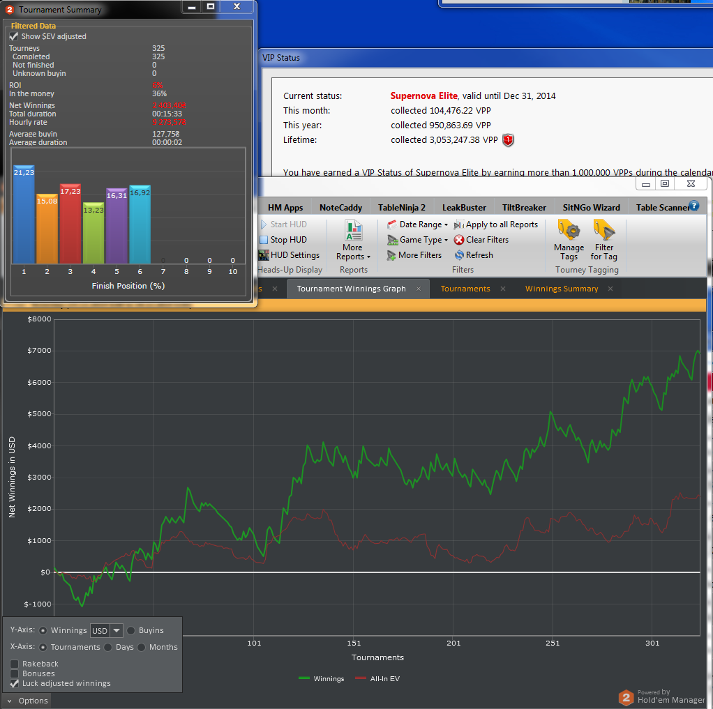The height and width of the screenshot is (709, 713).
Task: Select Buyins radio for Y-Axis
Action: (131, 630)
